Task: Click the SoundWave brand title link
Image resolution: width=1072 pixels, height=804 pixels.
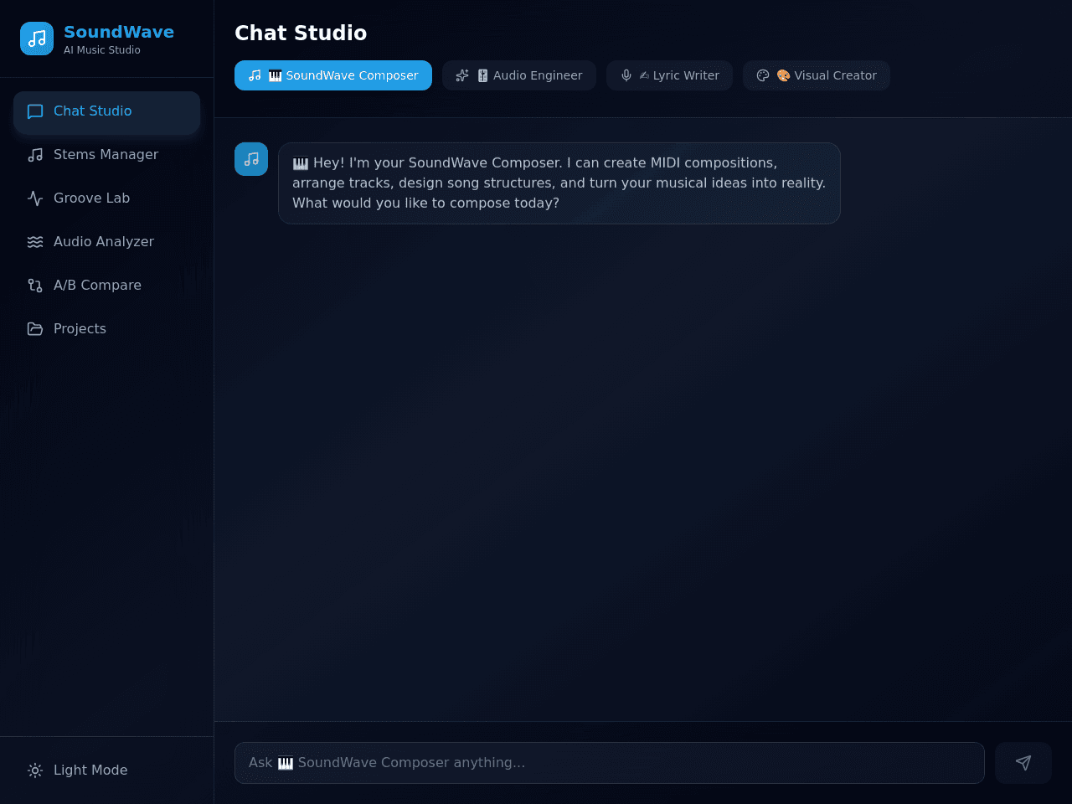Action: coord(119,32)
